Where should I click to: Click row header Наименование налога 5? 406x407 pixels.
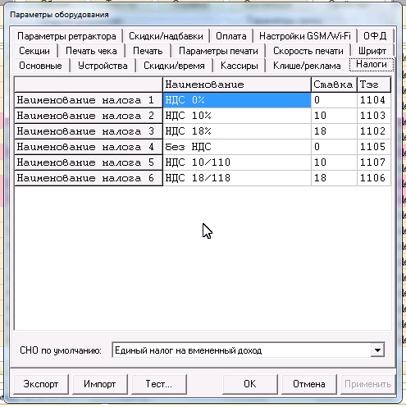[89, 162]
